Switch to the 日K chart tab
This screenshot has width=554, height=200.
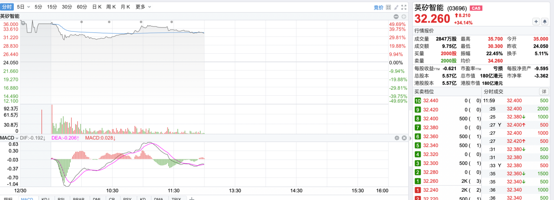point(97,7)
